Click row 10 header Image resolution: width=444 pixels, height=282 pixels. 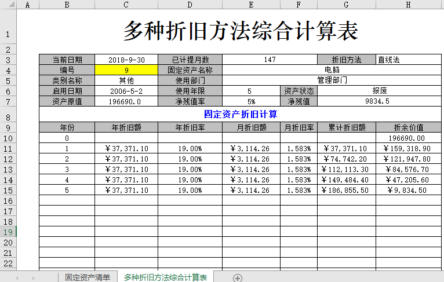tap(8, 138)
